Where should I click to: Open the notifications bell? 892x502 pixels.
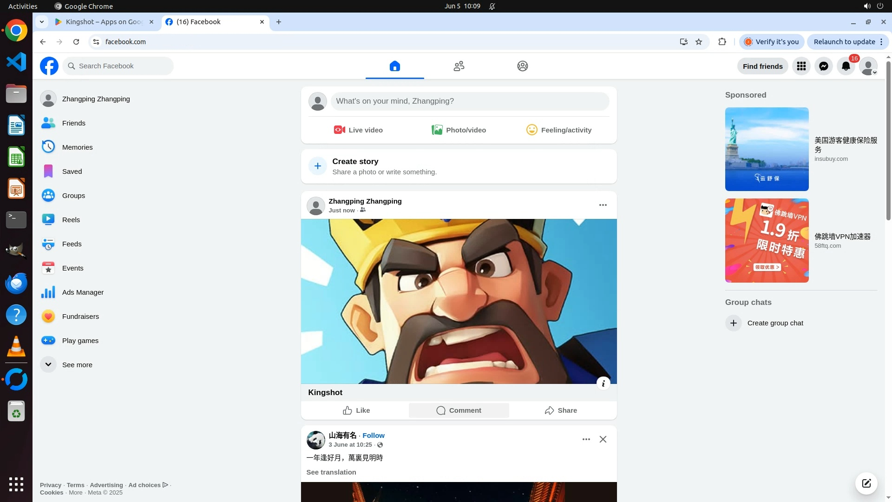tap(846, 66)
